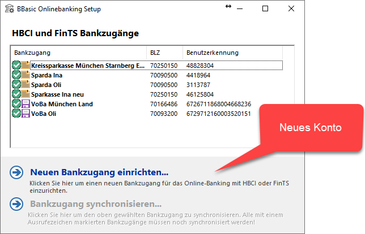The width and height of the screenshot is (365, 234).
Task: Click the orange document icon beside Sparda Ina
Action: pos(26,75)
